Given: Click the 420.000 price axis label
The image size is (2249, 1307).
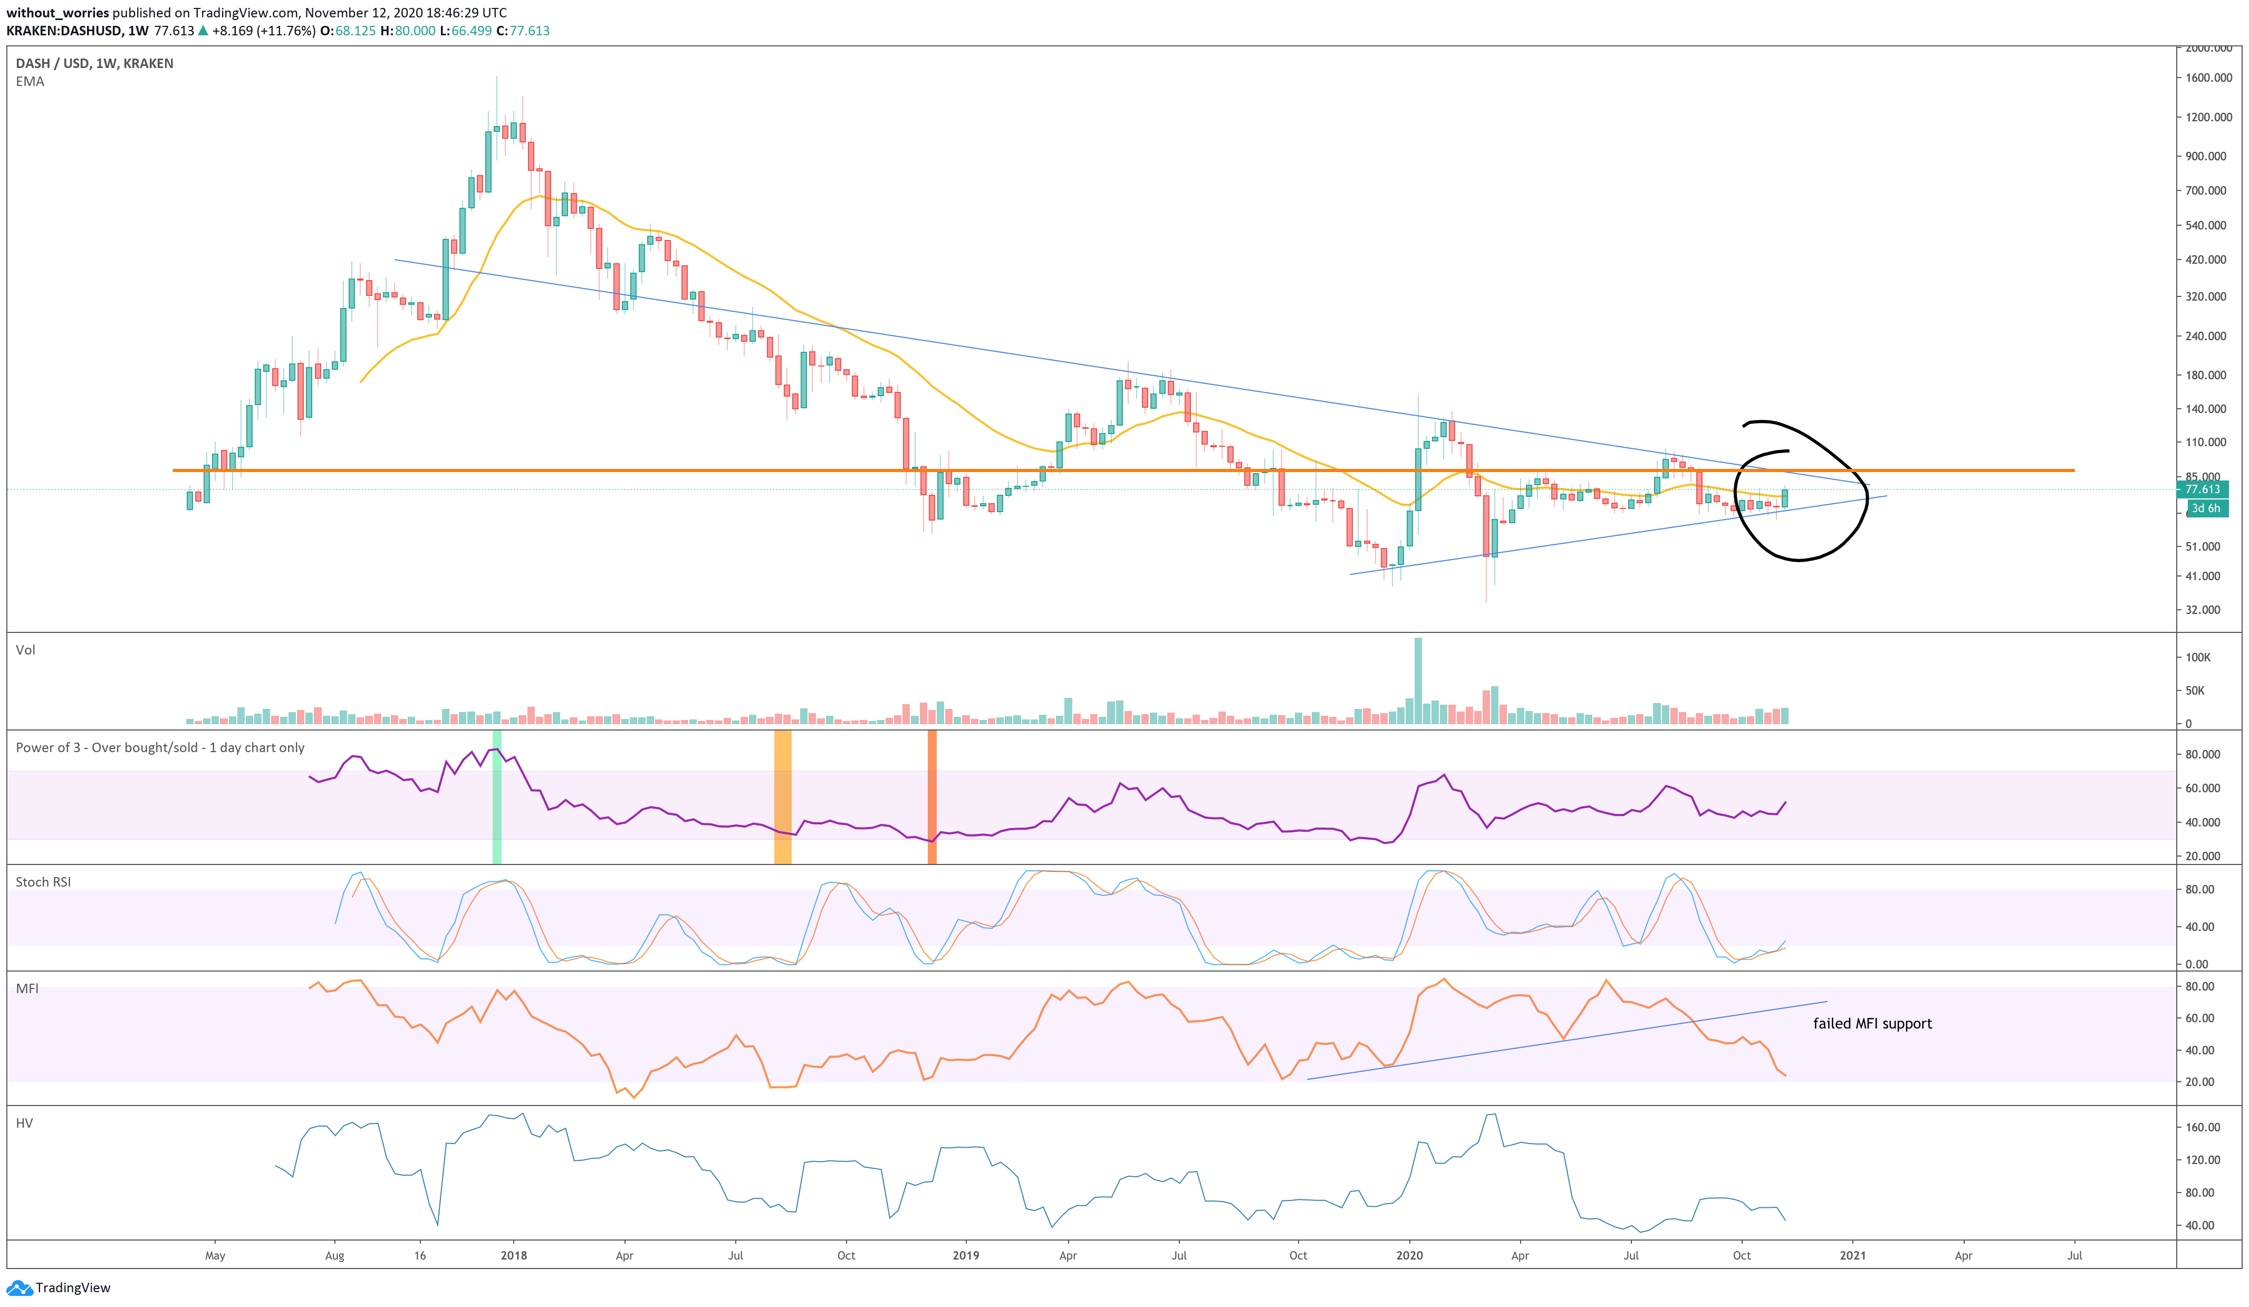Looking at the screenshot, I should [x=2205, y=260].
